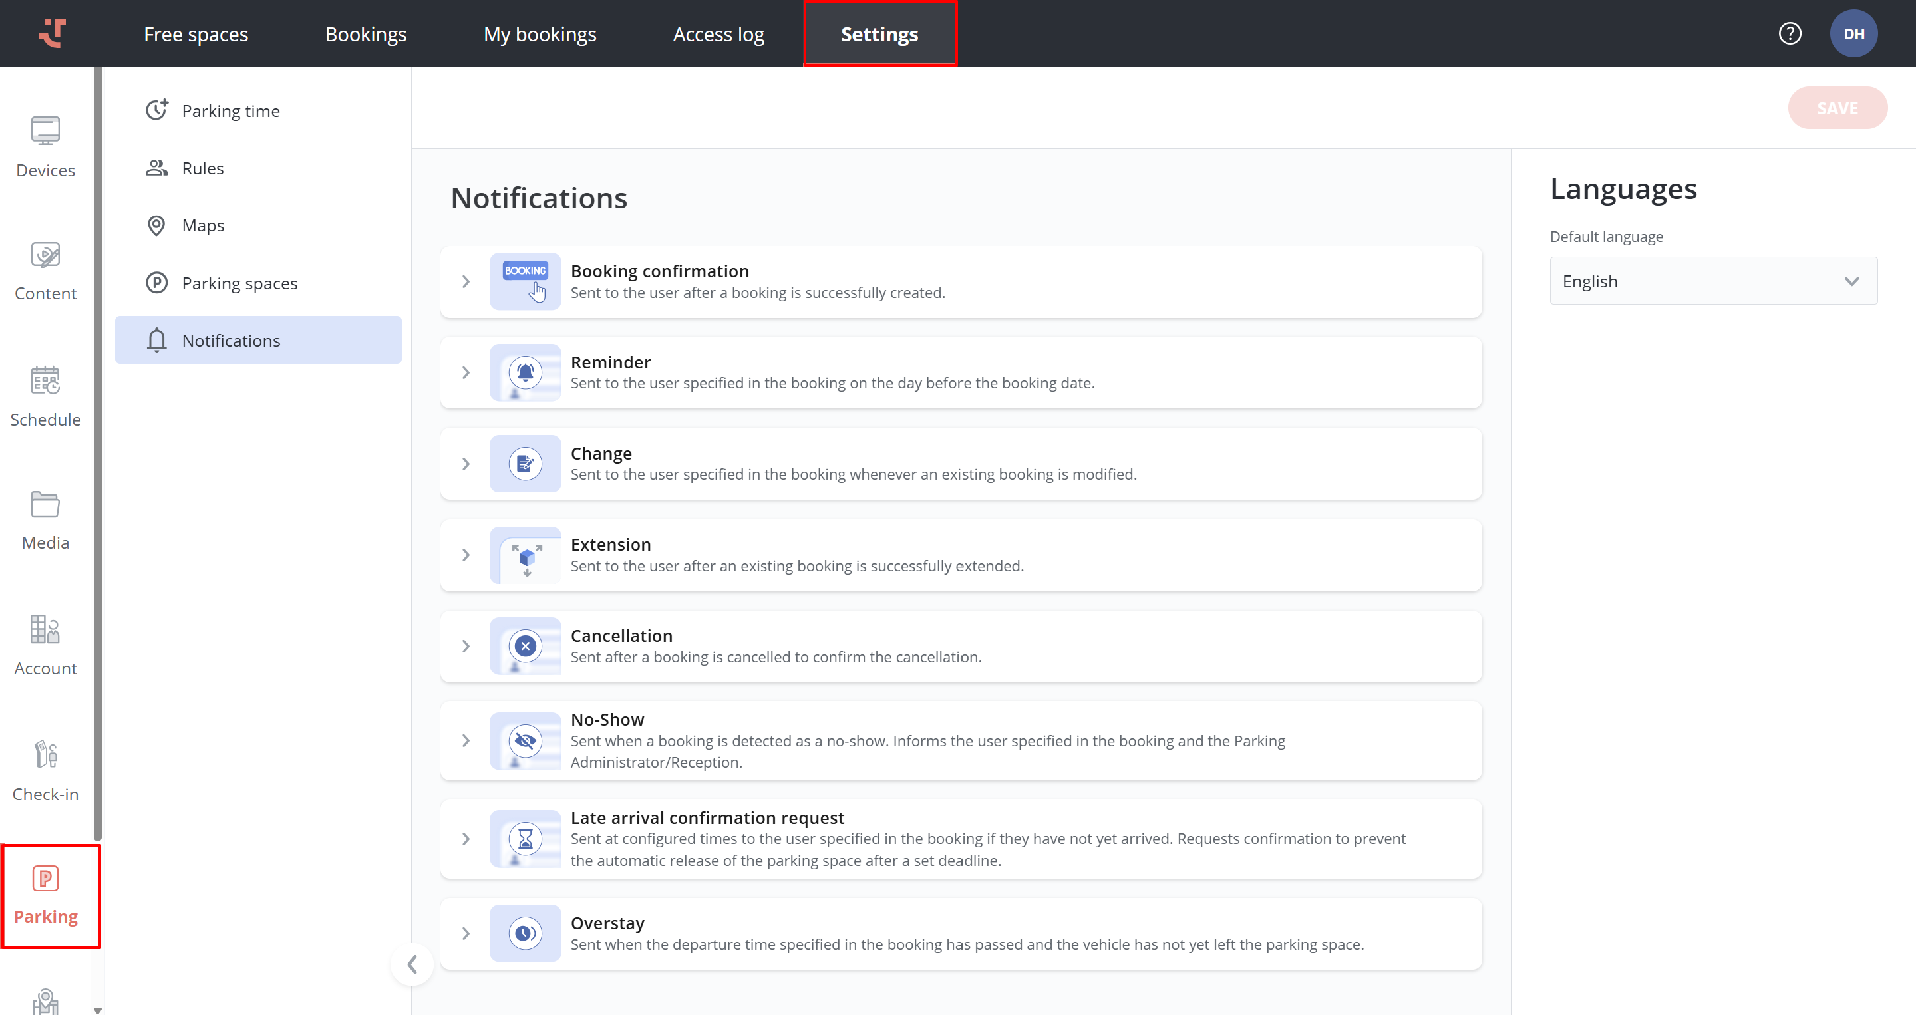Open Parking spaces settings
The height and width of the screenshot is (1015, 1916).
tap(239, 283)
